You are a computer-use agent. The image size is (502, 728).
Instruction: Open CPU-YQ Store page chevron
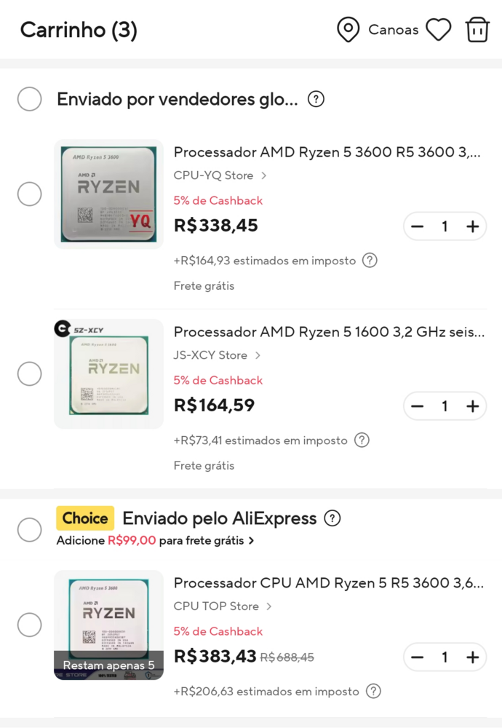(x=264, y=175)
